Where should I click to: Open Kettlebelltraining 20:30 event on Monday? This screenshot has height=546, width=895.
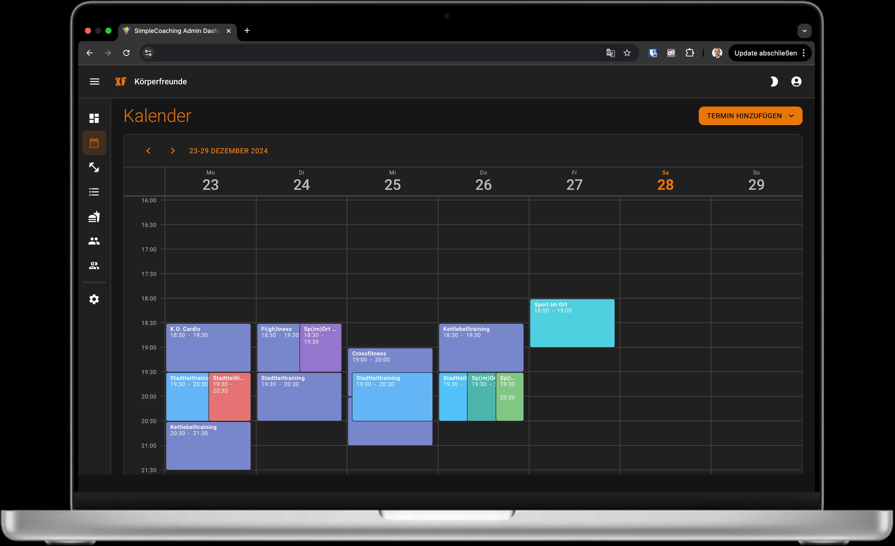click(208, 446)
